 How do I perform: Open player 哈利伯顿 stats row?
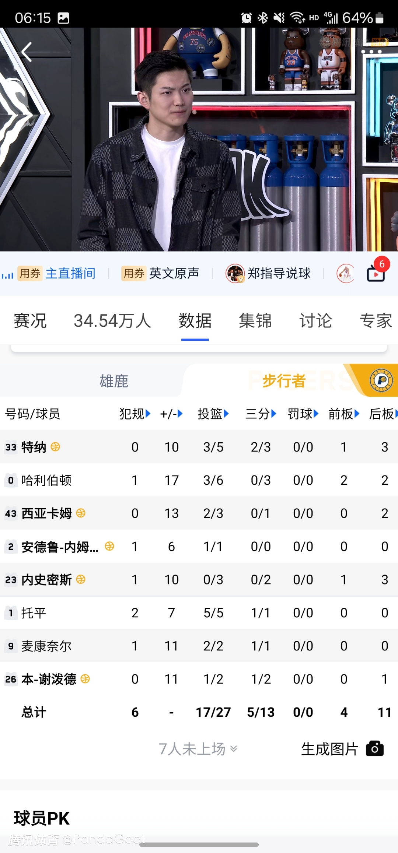coord(46,480)
